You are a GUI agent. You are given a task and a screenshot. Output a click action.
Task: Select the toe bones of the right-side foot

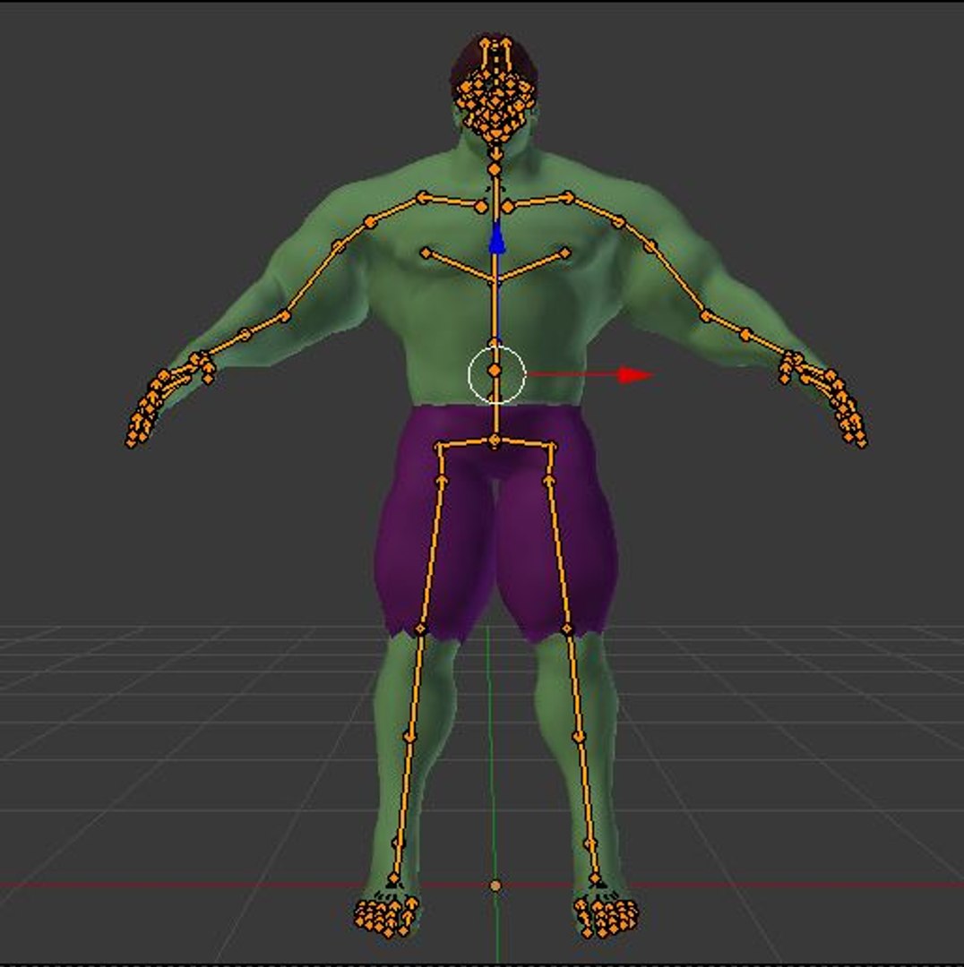click(x=606, y=916)
